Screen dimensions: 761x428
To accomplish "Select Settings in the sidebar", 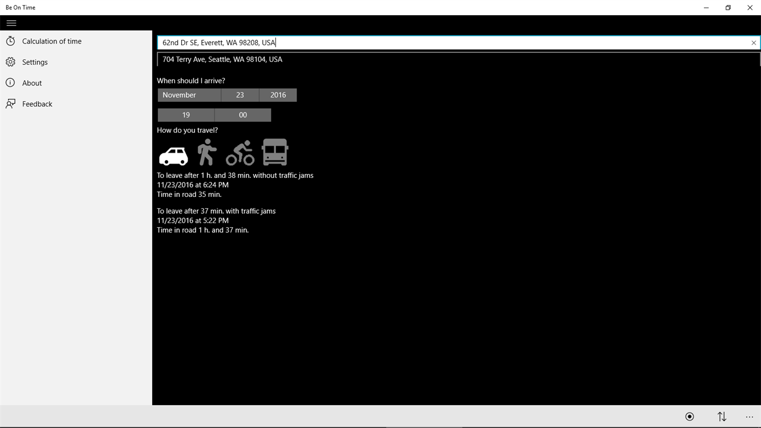I will coord(34,61).
